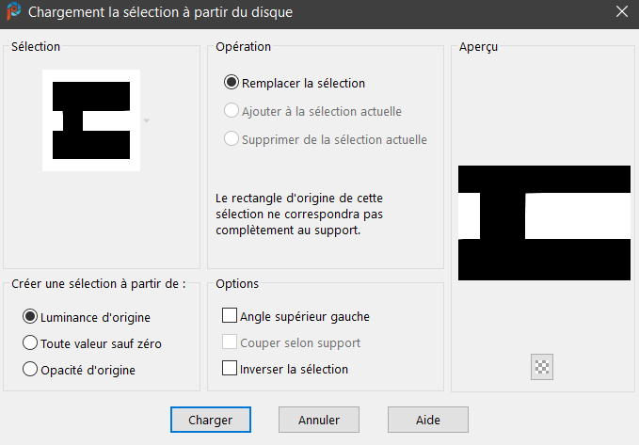The width and height of the screenshot is (639, 445).
Task: Open the selection thumbnail dropdown arrow
Action: coord(146,121)
